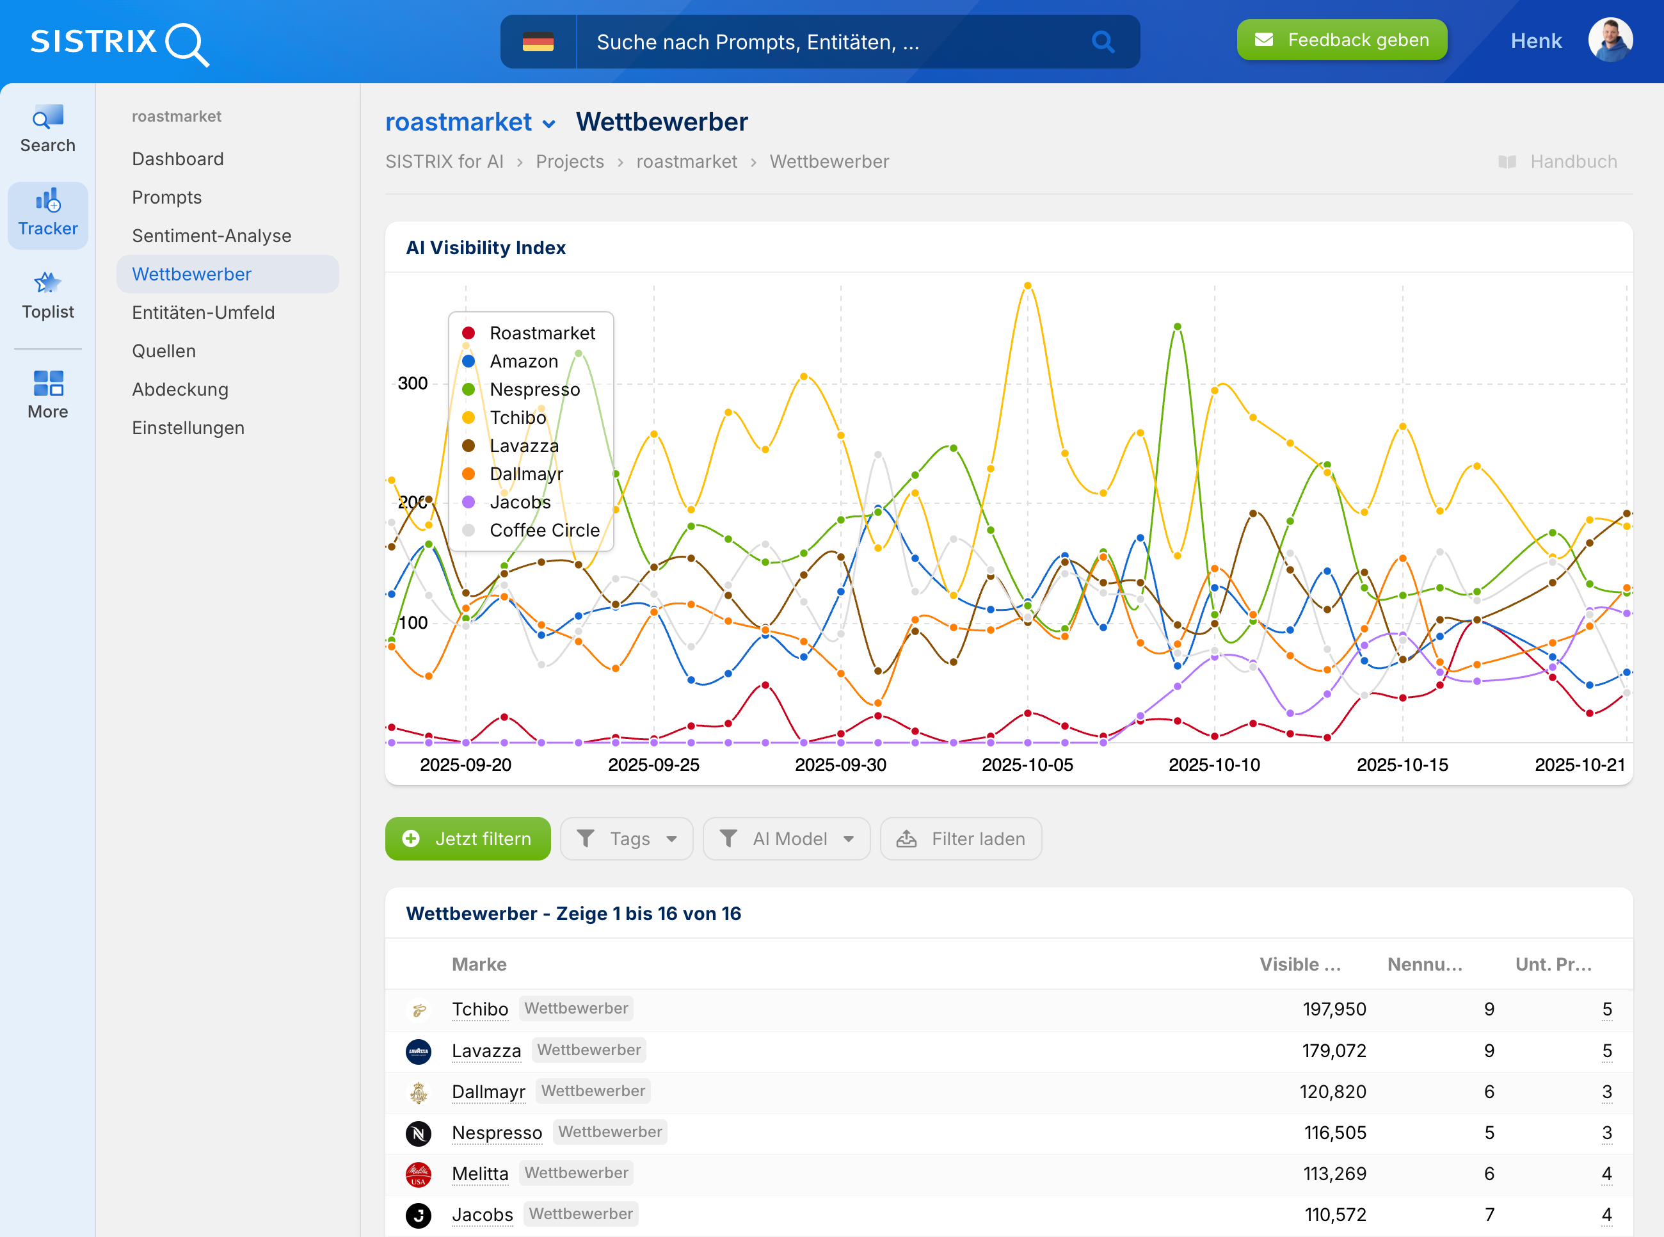Open the Projects breadcrumb link
Screen dimensions: 1664x1237
click(x=569, y=161)
